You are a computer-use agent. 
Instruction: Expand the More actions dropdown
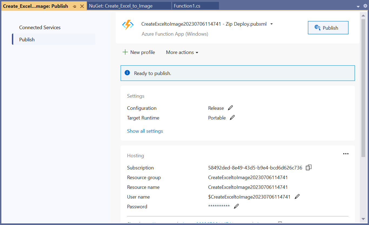point(182,52)
